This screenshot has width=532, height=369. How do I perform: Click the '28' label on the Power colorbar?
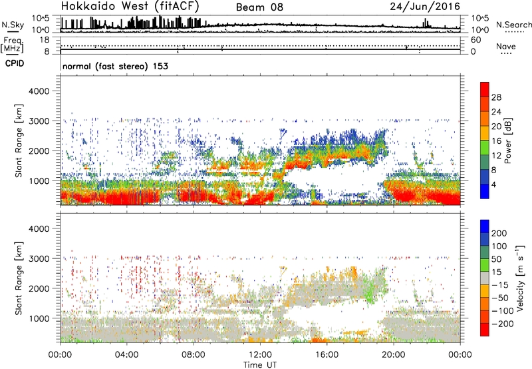click(496, 97)
